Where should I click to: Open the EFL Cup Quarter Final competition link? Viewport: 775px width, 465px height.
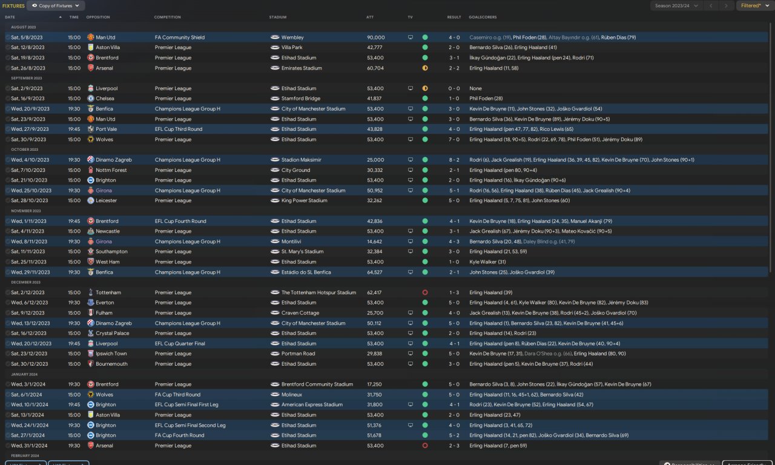(180, 343)
